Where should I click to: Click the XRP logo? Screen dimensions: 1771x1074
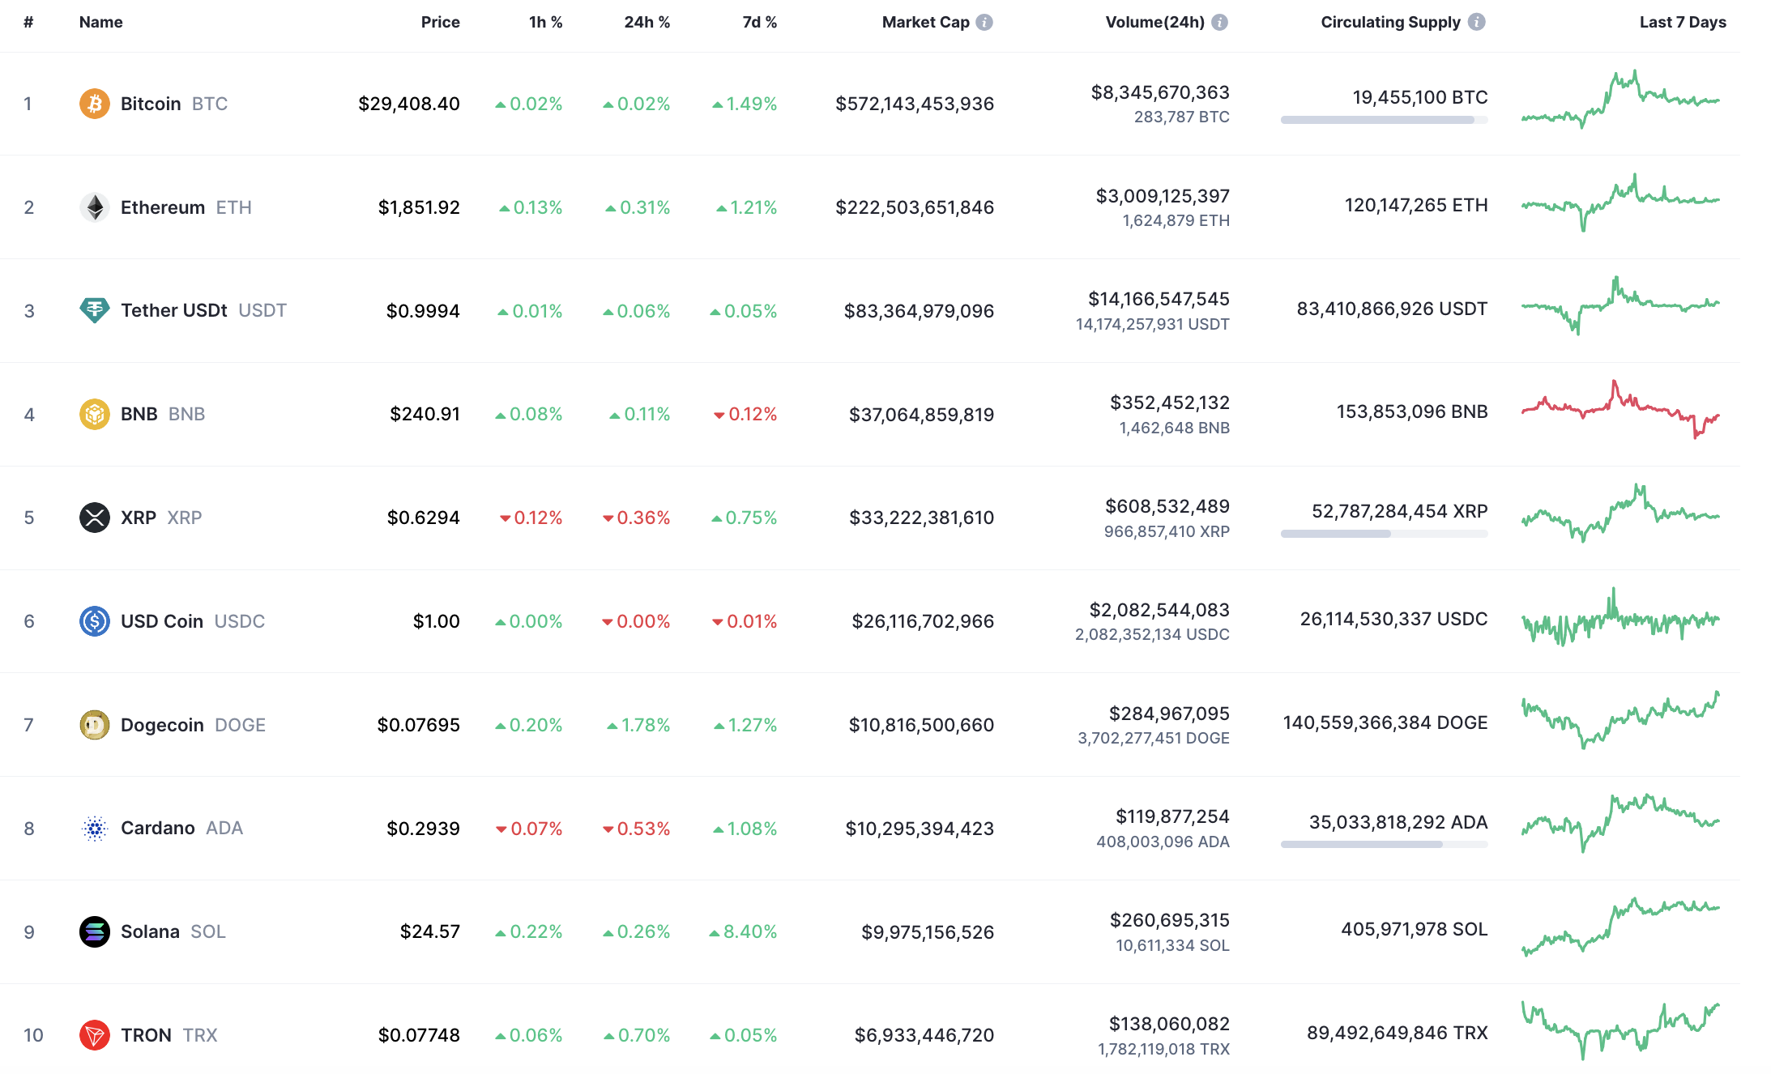pos(95,518)
